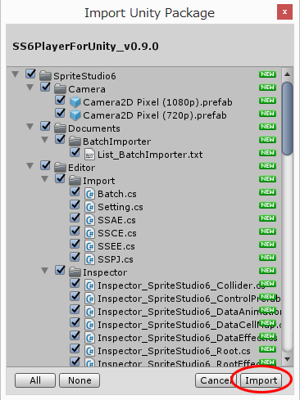Close the Import Unity Package dialog

tap(284, 12)
